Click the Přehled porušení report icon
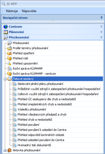This screenshot has height=154, width=105. click(15, 125)
